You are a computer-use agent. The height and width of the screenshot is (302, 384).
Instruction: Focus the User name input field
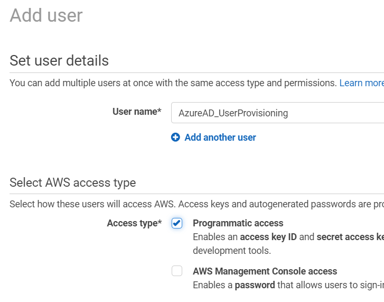click(277, 113)
